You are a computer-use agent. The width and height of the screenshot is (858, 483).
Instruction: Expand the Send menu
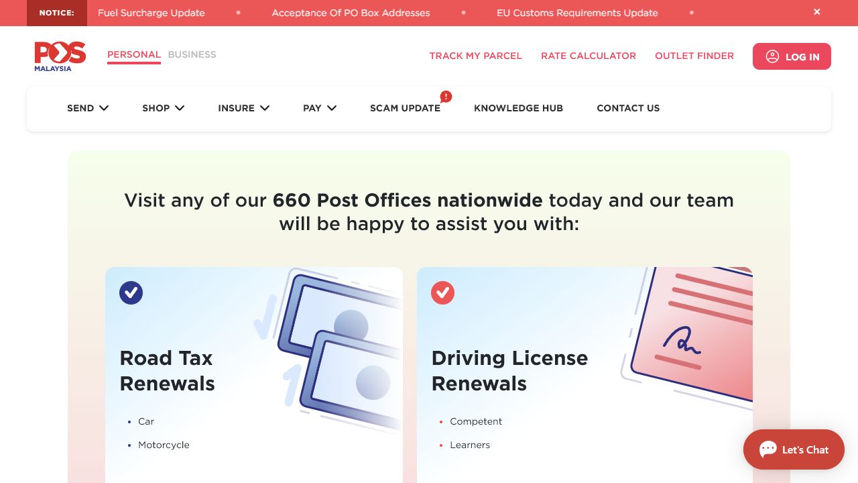88,108
